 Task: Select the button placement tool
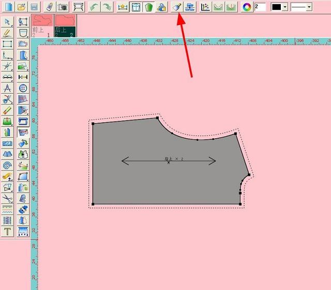click(23, 88)
